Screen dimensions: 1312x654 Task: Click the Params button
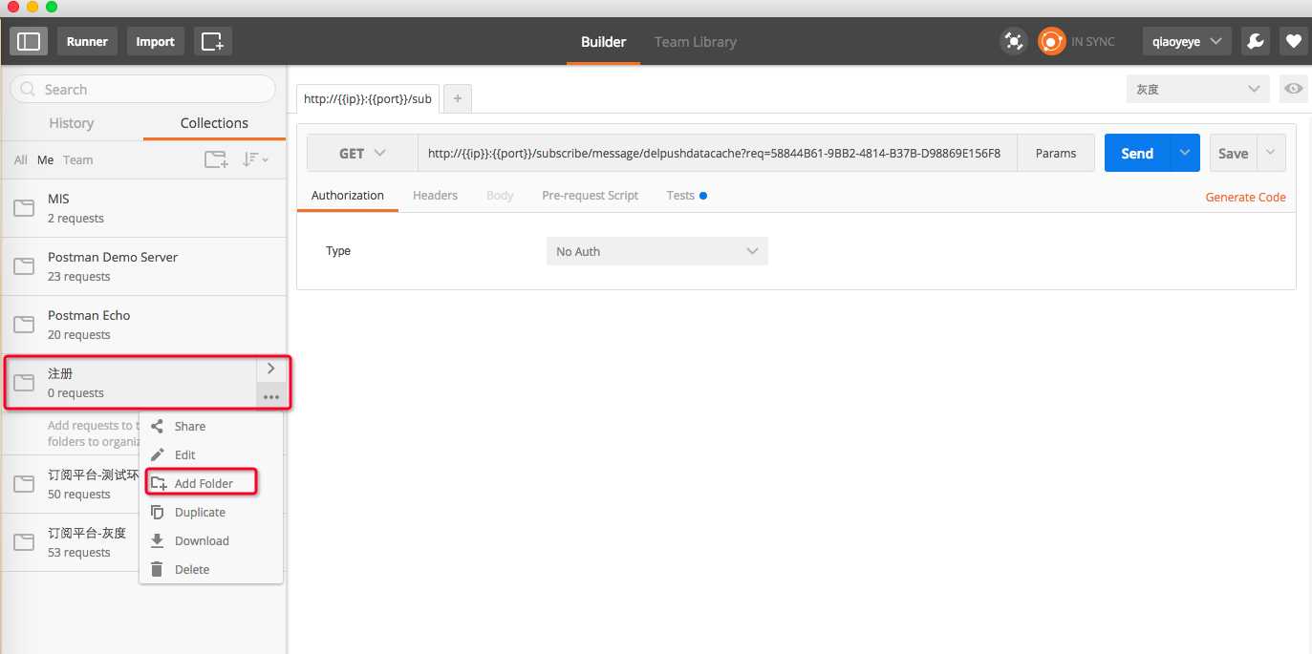click(1056, 153)
